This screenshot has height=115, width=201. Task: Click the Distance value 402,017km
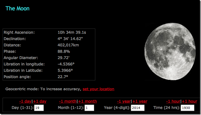68,45
